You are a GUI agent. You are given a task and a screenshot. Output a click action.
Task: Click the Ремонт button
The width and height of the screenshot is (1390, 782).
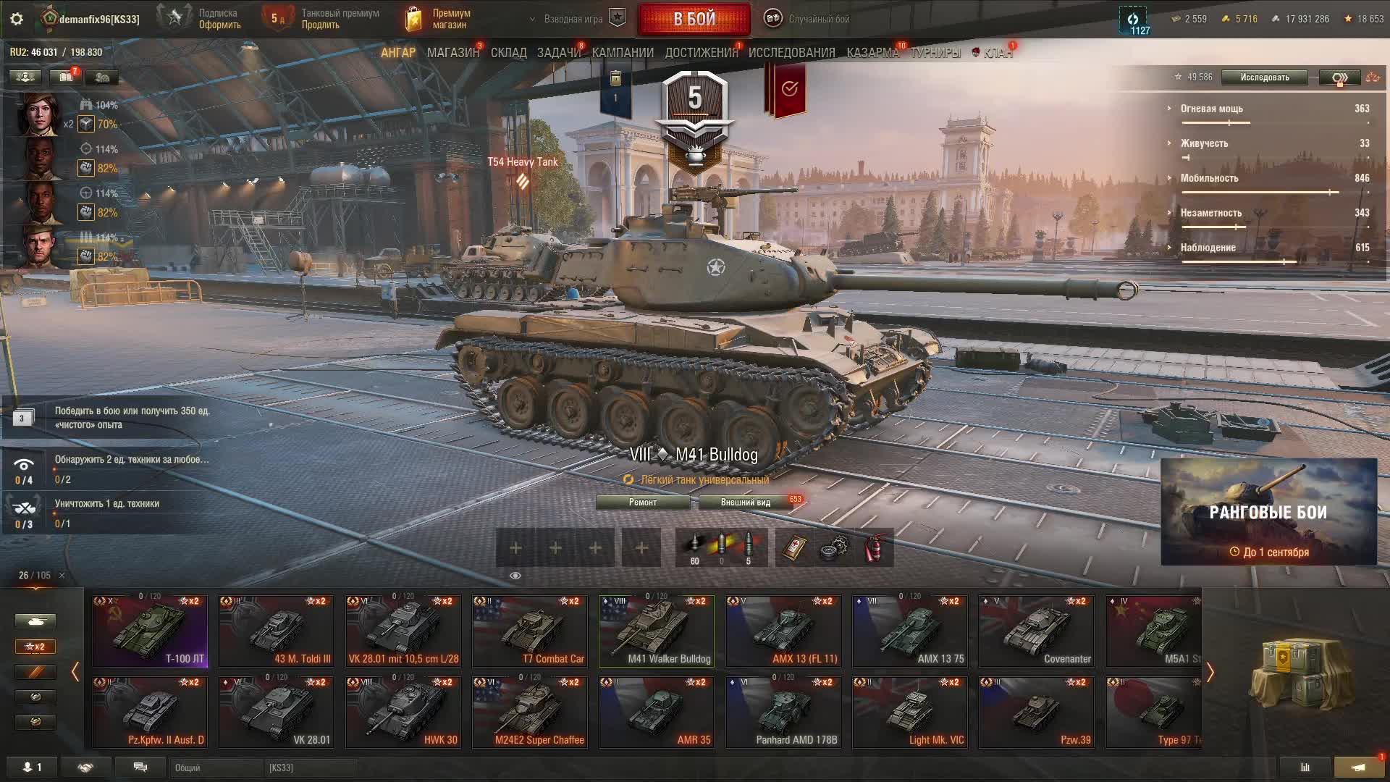point(643,503)
